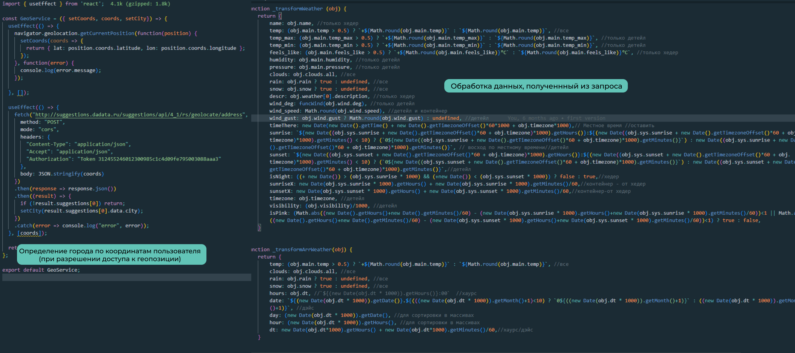
Task: Click the return lat/lon position.coords line
Action: coord(135,48)
